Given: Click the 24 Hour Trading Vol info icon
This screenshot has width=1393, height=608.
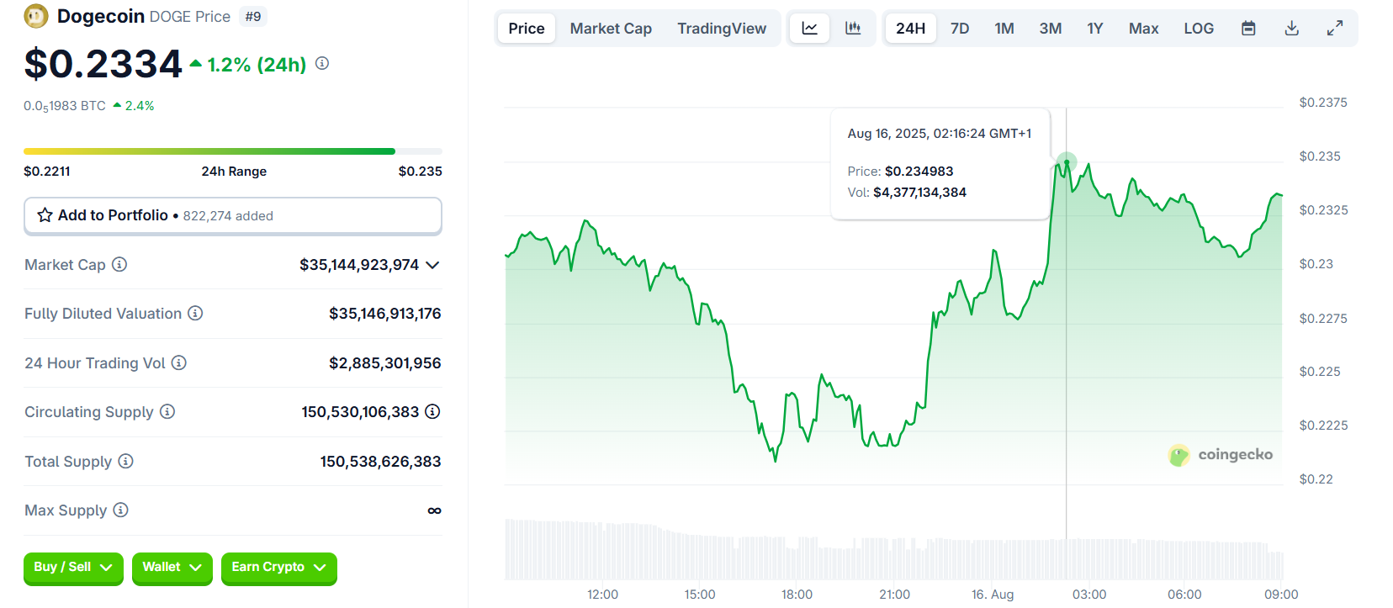Looking at the screenshot, I should 179,362.
